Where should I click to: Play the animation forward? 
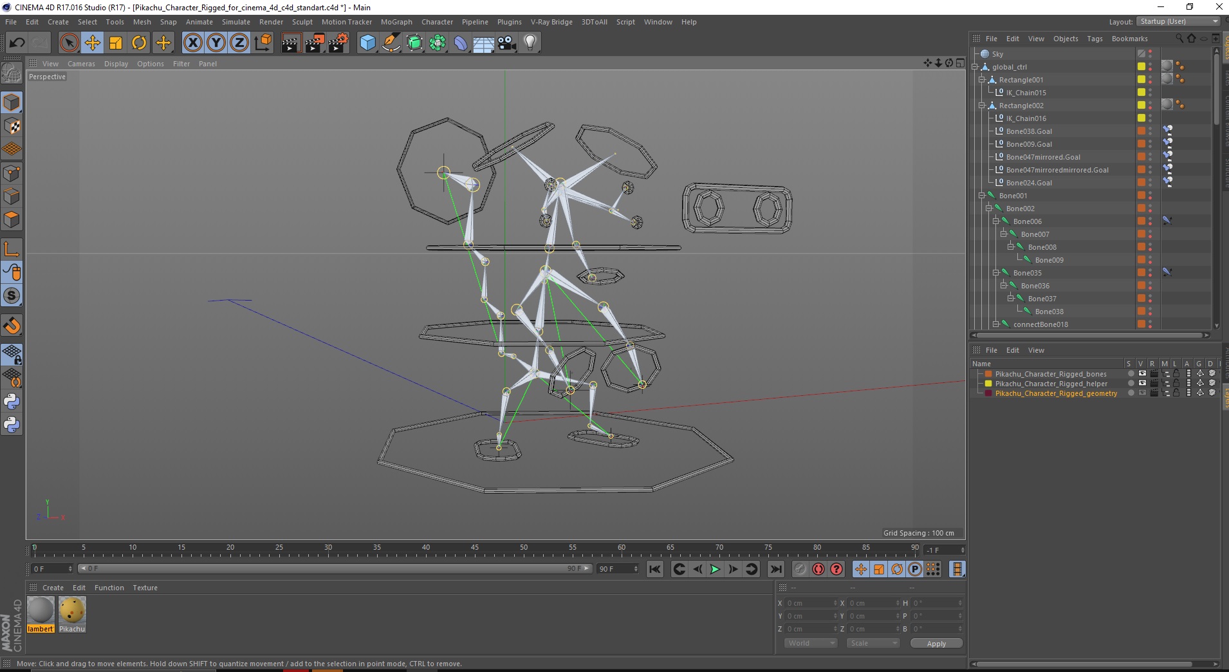click(715, 569)
